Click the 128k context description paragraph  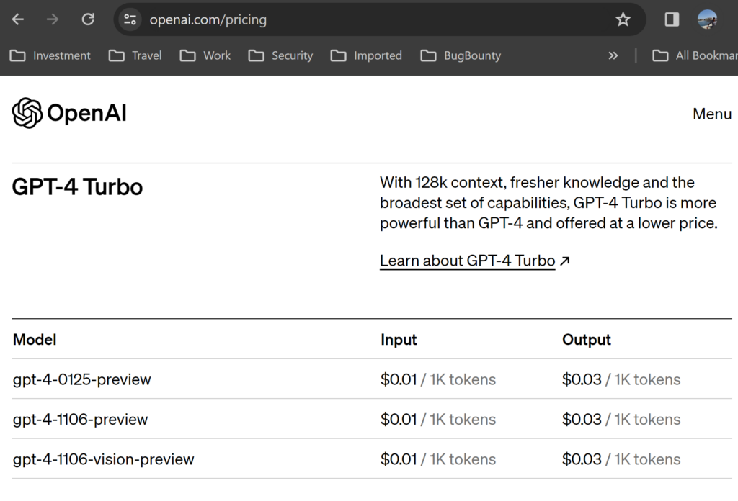tap(548, 202)
